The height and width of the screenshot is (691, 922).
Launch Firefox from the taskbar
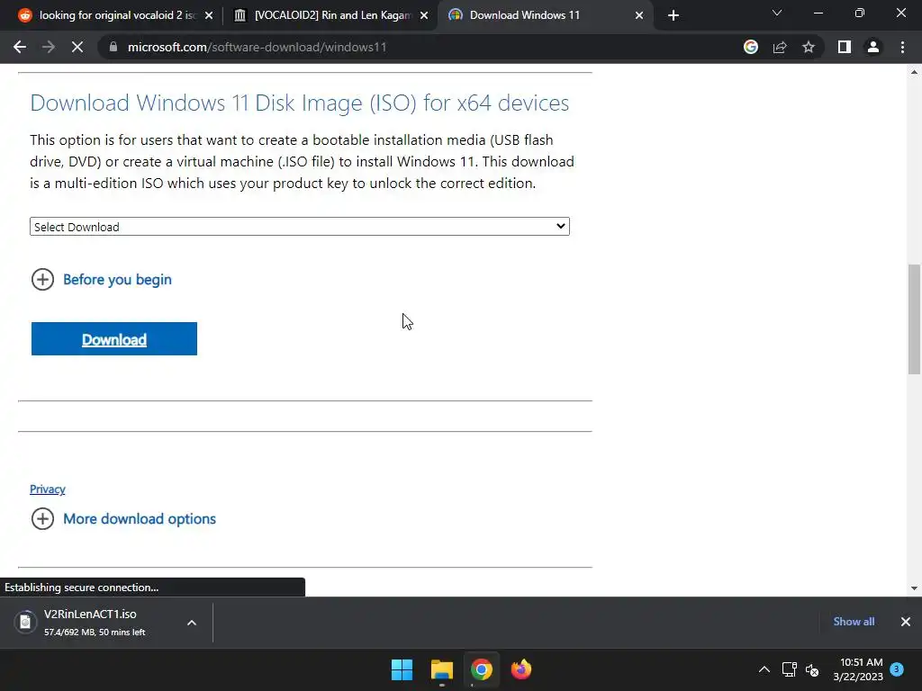click(x=521, y=669)
